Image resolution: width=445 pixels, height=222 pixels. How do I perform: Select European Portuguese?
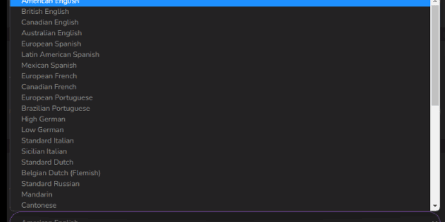[x=220, y=98]
